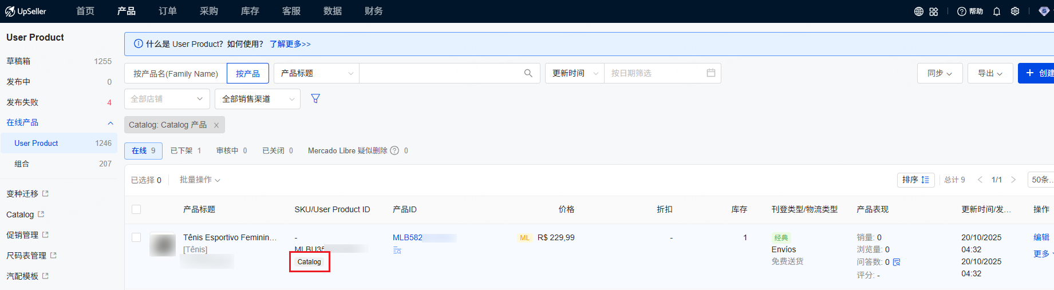Open the apps grid icon
The height and width of the screenshot is (290, 1054).
point(934,11)
